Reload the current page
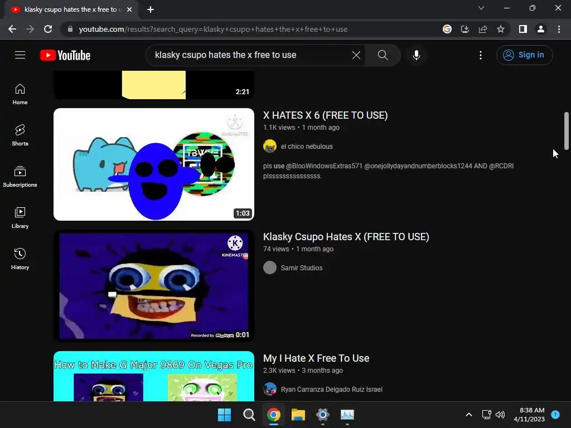Image resolution: width=571 pixels, height=428 pixels. pos(48,29)
